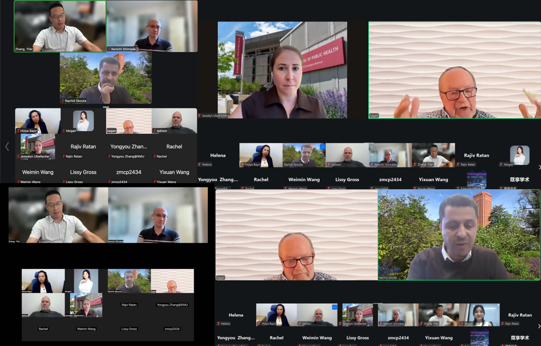This screenshot has width=541, height=346.
Task: Show more participants with the bottom-right strip's right chevron
Action: click(539, 326)
